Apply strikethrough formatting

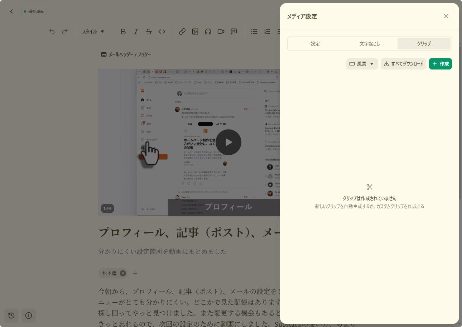149,32
